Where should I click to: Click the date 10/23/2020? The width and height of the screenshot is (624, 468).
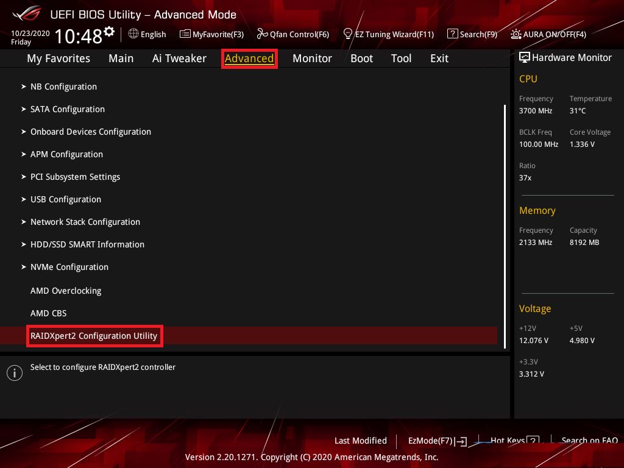tap(30, 33)
